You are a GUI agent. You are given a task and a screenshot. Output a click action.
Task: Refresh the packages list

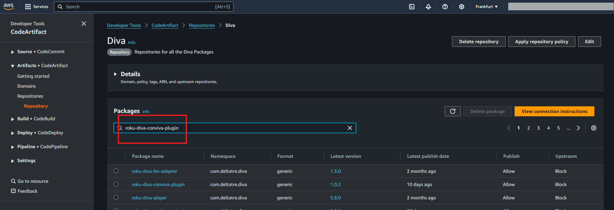pos(453,111)
